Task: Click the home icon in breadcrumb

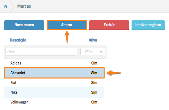Action: pyautogui.click(x=6, y=6)
